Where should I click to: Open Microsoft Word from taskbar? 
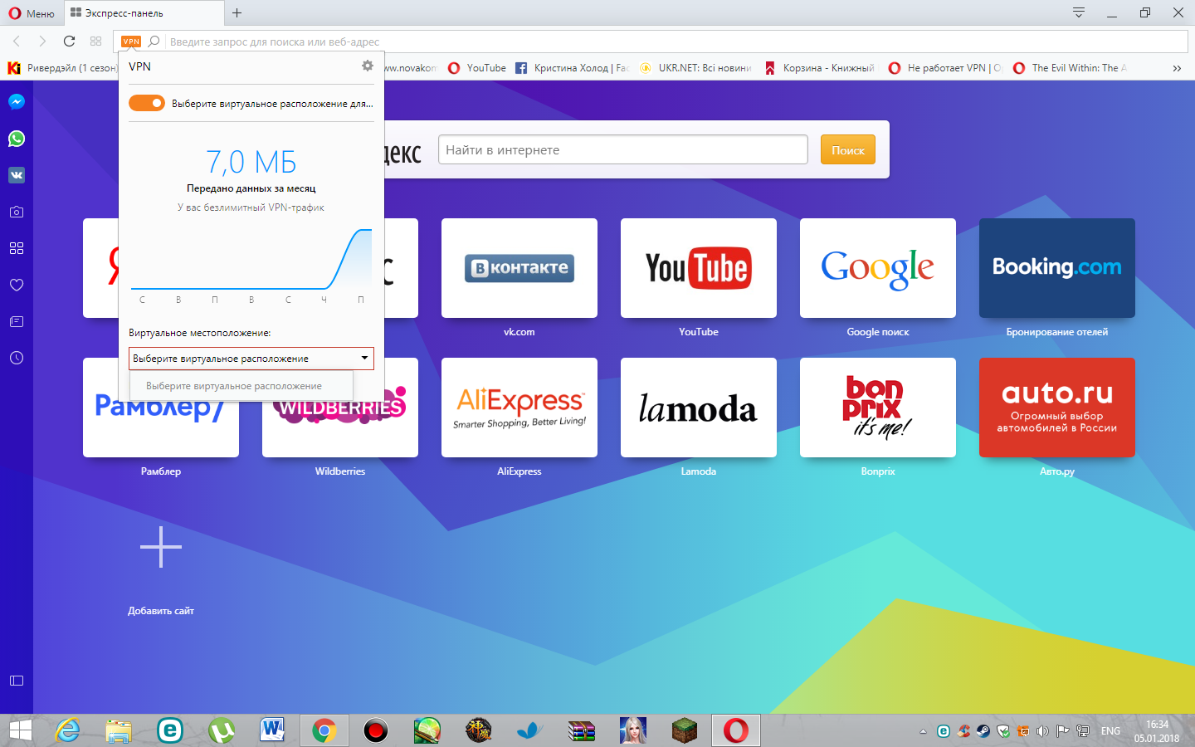pyautogui.click(x=272, y=730)
